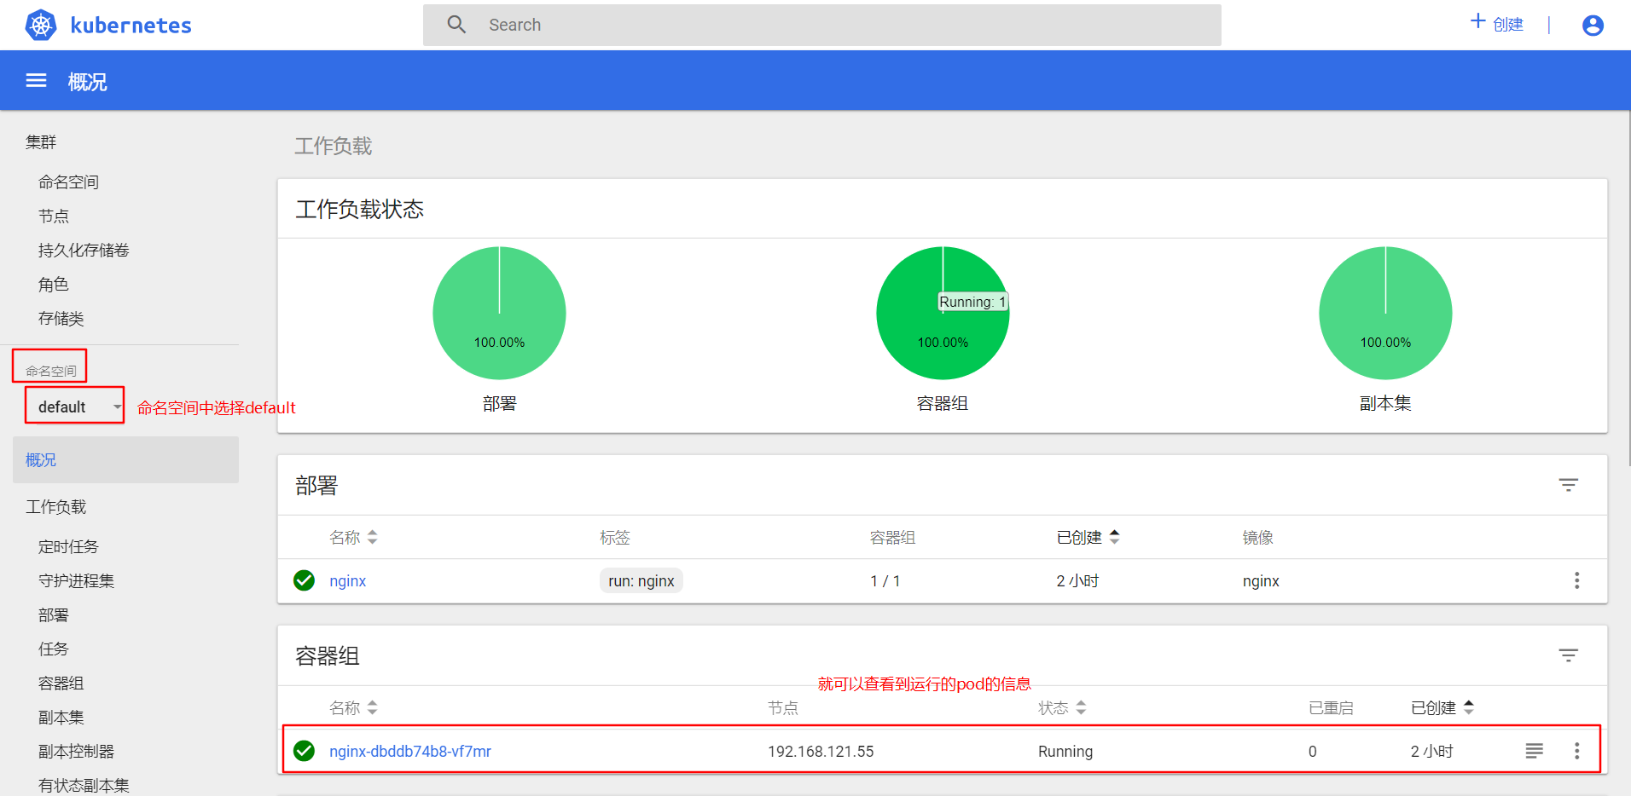Open the user account icon

tap(1593, 26)
